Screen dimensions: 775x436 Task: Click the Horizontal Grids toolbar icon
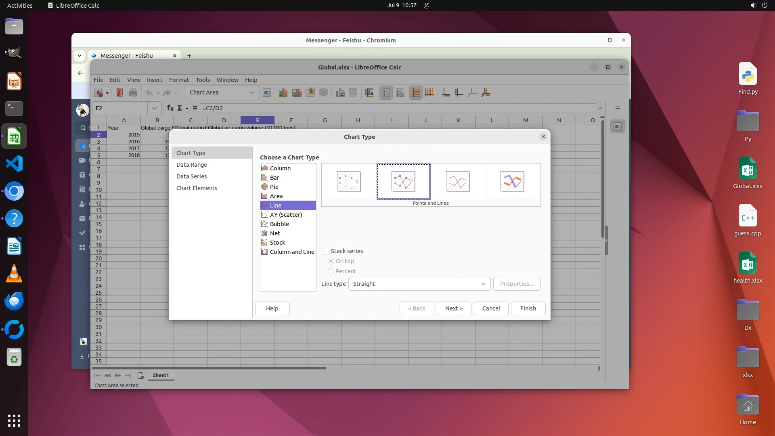tap(416, 93)
